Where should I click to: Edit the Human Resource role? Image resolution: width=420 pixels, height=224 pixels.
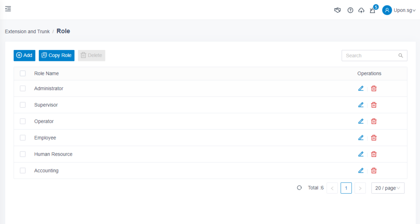pos(361,154)
